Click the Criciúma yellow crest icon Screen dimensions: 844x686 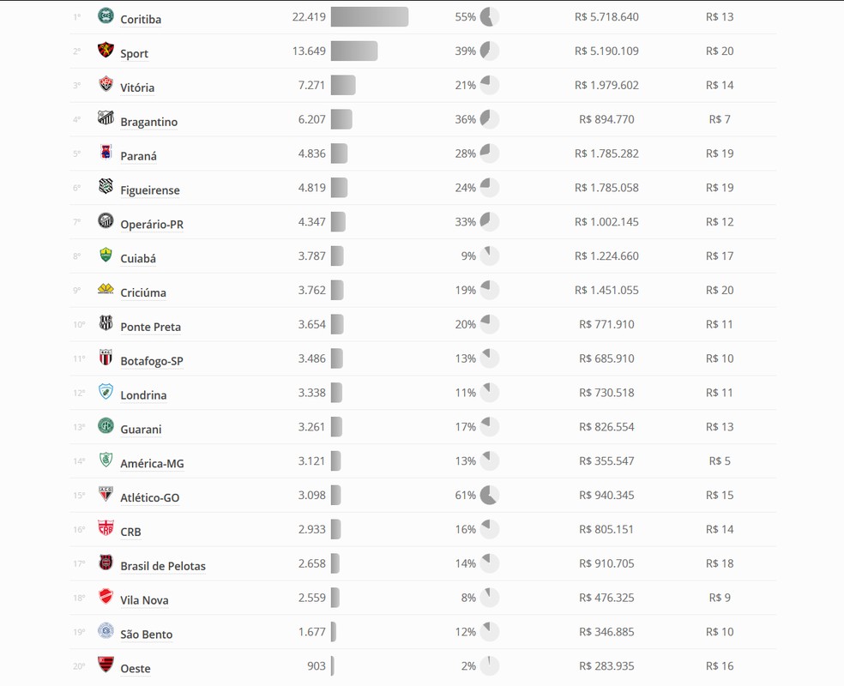pyautogui.click(x=105, y=289)
